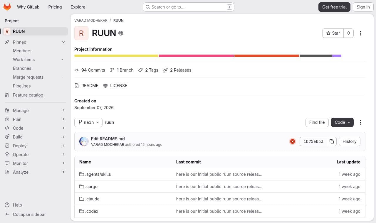The height and width of the screenshot is (223, 376).
Task: Expand the Plan sidebar section
Action: [x=35, y=119]
